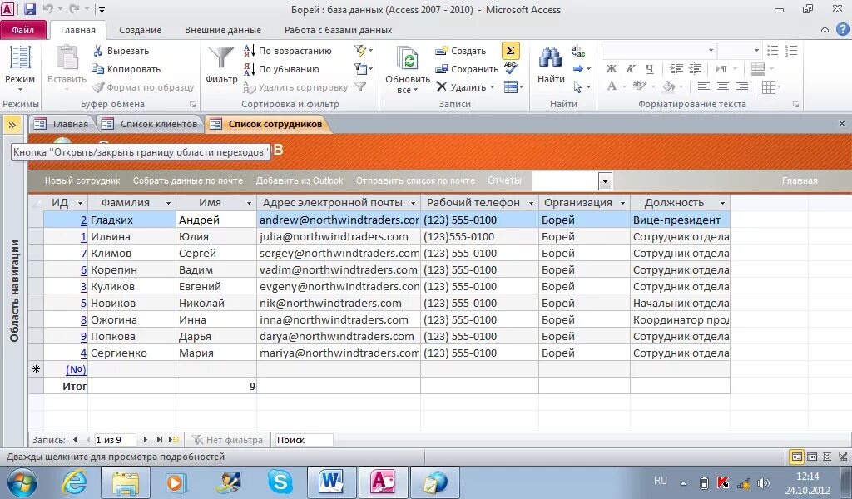
Task: Open the font size combo box
Action: click(x=740, y=51)
